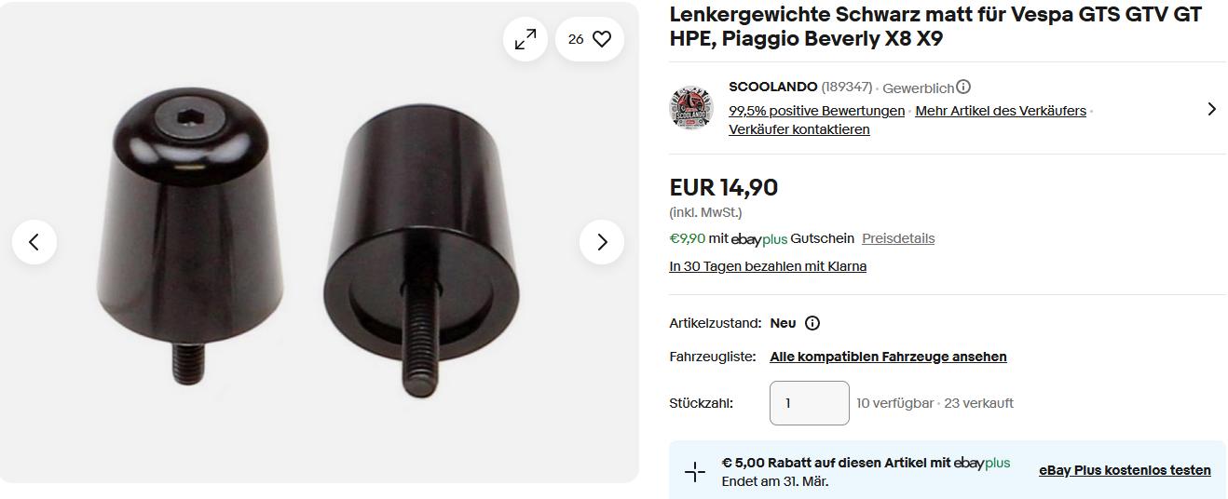Open Alle kompatiblen Fahrzeuge ansehen

click(x=888, y=357)
